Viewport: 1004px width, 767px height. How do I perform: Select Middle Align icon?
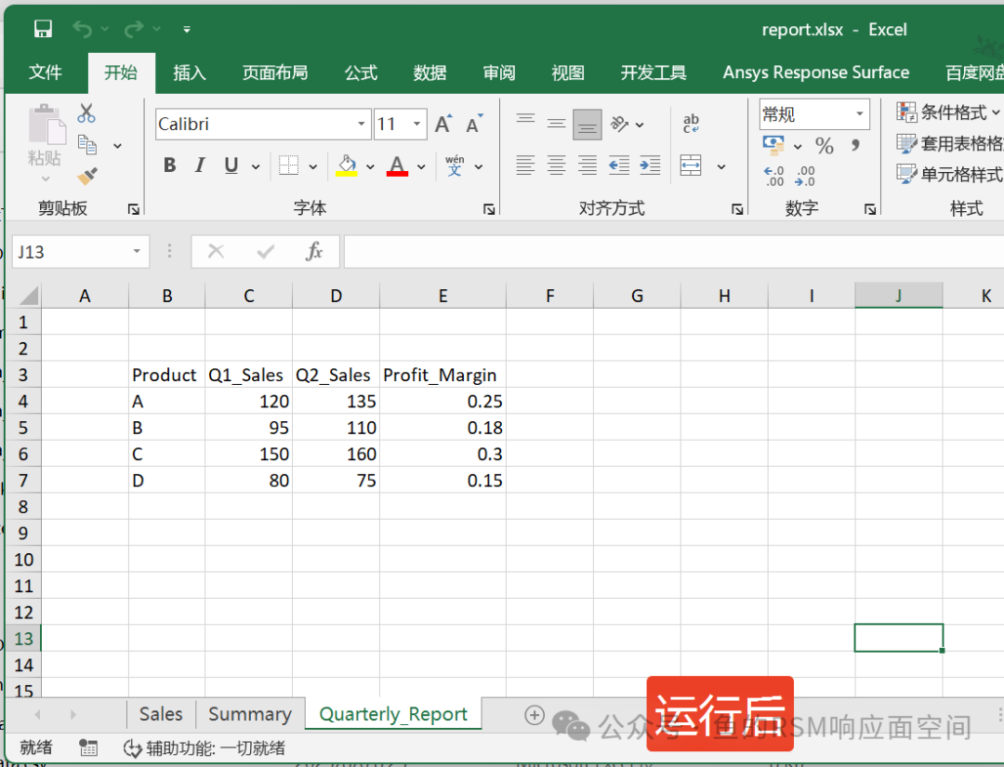point(557,123)
